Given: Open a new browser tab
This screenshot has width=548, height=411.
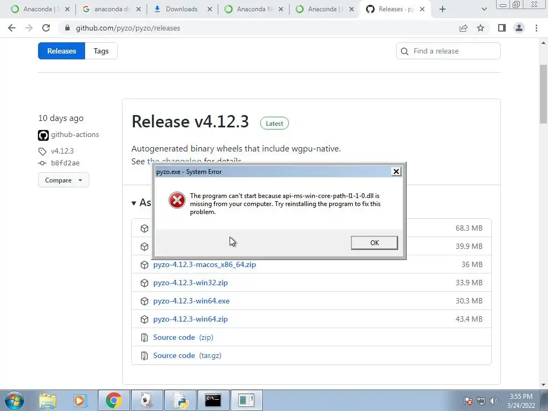Looking at the screenshot, I should [443, 9].
